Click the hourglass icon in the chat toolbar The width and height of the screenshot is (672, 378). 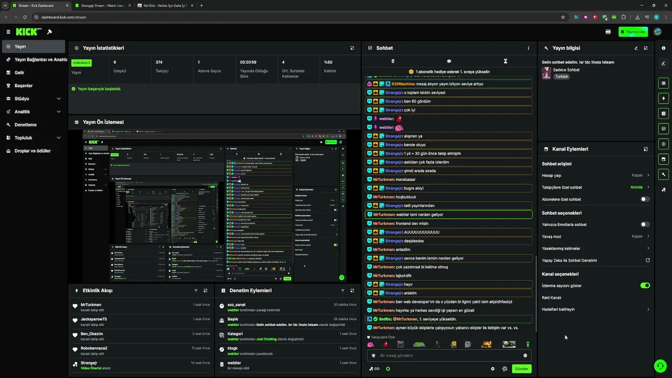[x=506, y=61]
